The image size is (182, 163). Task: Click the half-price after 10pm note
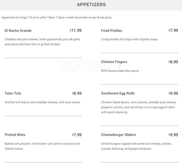(56, 17)
